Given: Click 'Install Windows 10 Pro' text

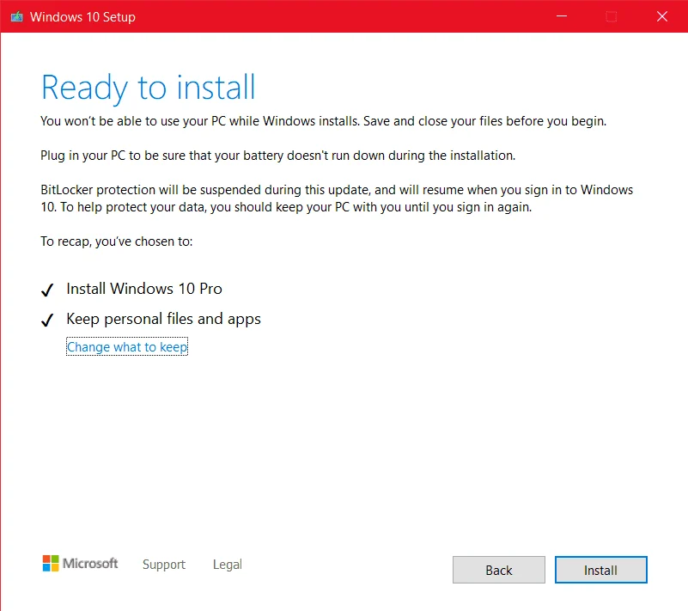Looking at the screenshot, I should 144,289.
